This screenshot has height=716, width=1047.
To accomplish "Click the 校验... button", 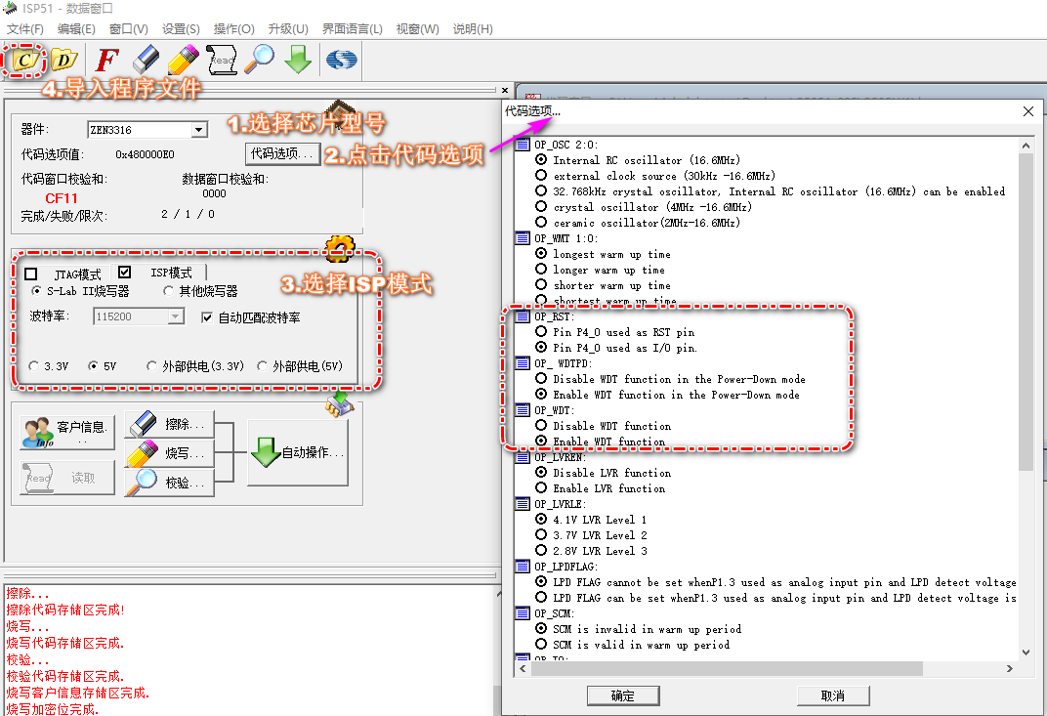I will click(170, 483).
